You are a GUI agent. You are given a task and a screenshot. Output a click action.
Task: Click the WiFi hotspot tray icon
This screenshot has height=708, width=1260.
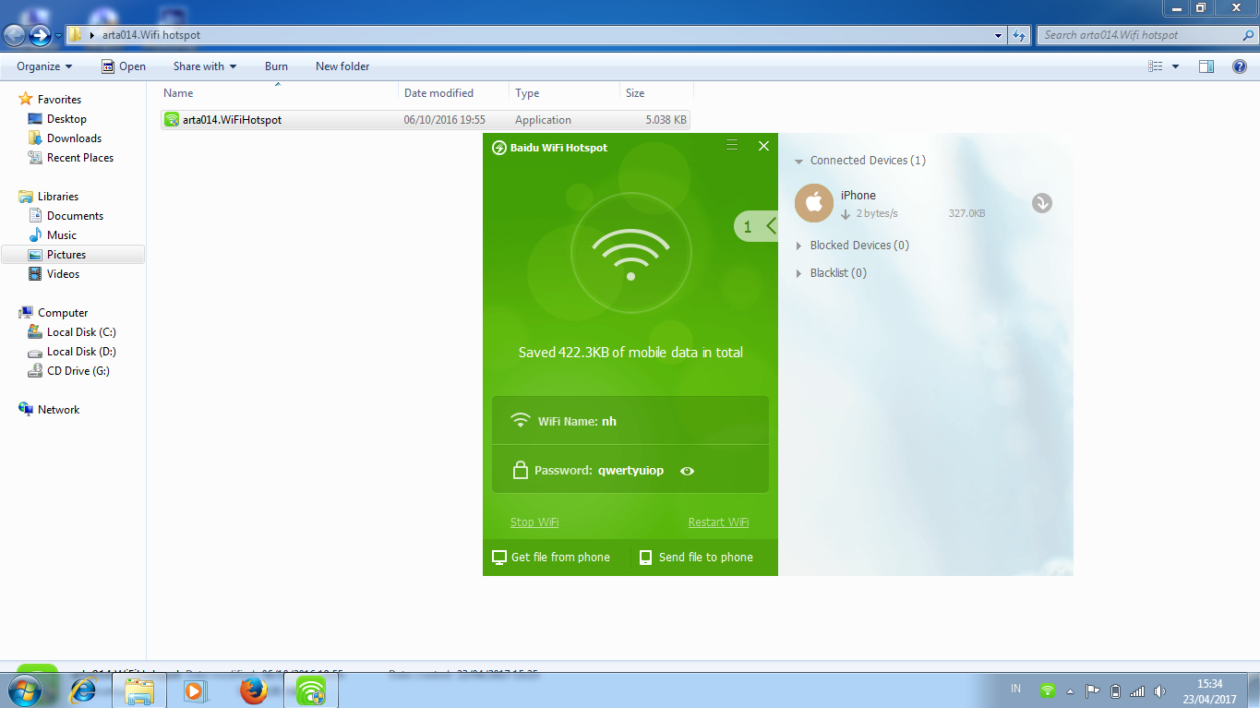(1048, 690)
